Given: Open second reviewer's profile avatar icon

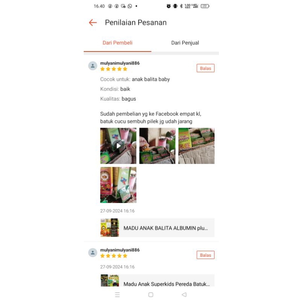Looking at the screenshot, I should pyautogui.click(x=93, y=253).
